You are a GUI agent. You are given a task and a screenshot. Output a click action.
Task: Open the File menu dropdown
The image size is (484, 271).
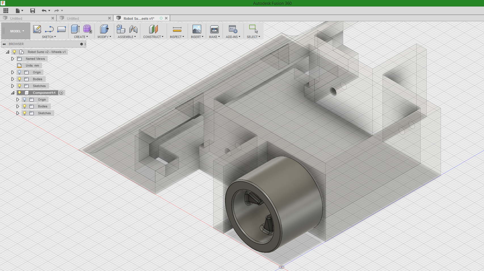pyautogui.click(x=18, y=10)
